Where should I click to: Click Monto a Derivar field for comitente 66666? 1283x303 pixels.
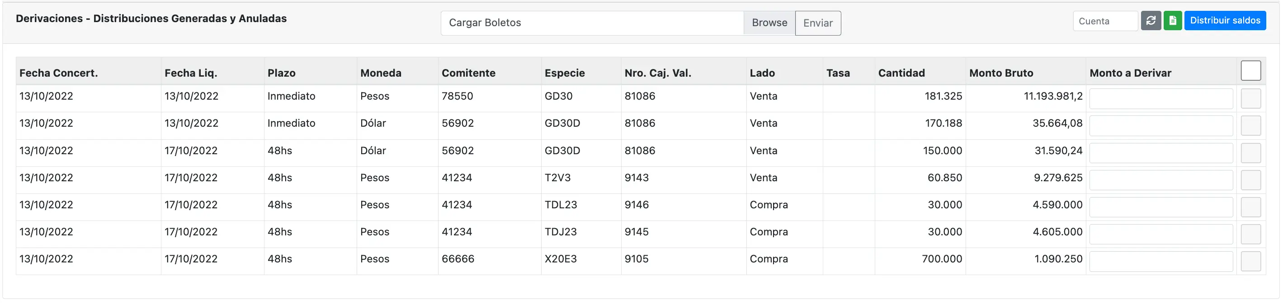(1160, 261)
